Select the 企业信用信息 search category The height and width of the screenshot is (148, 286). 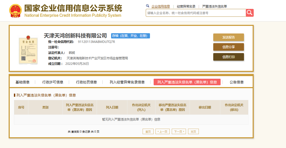(x=160, y=7)
